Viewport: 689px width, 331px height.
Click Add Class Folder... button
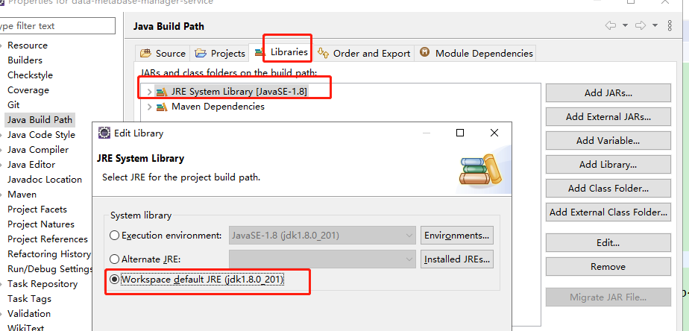click(608, 188)
